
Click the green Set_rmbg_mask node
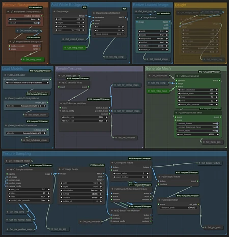click(33, 60)
